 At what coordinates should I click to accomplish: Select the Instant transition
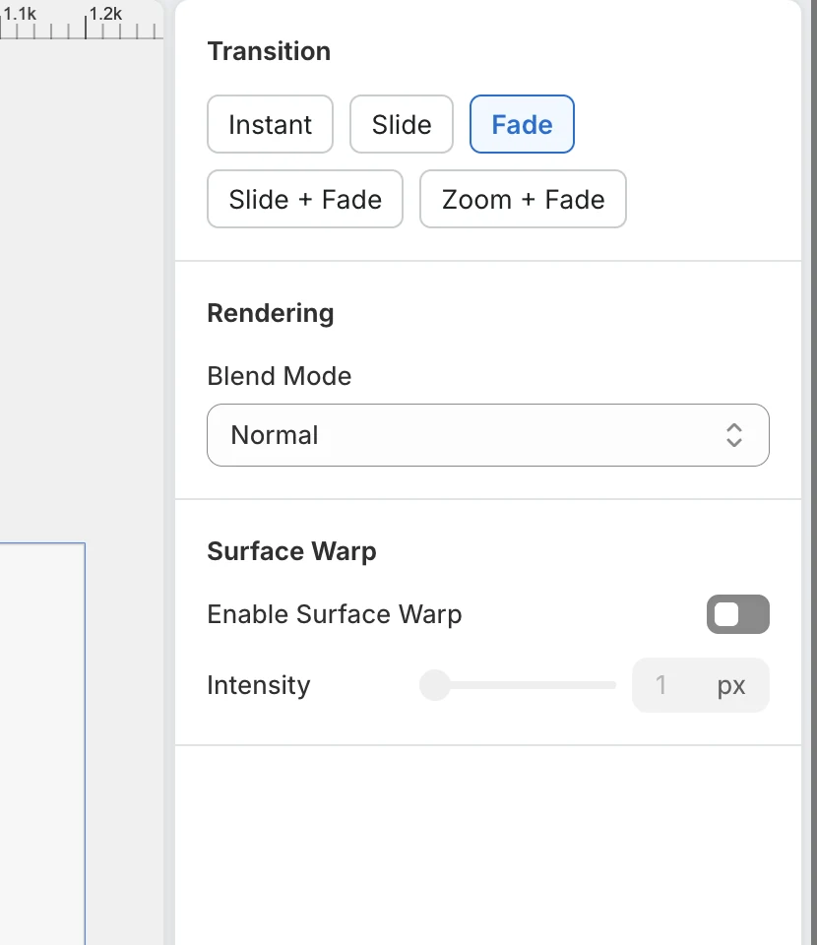(x=270, y=124)
